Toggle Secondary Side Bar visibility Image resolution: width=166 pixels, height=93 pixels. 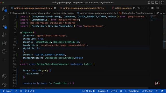(x=157, y=2)
